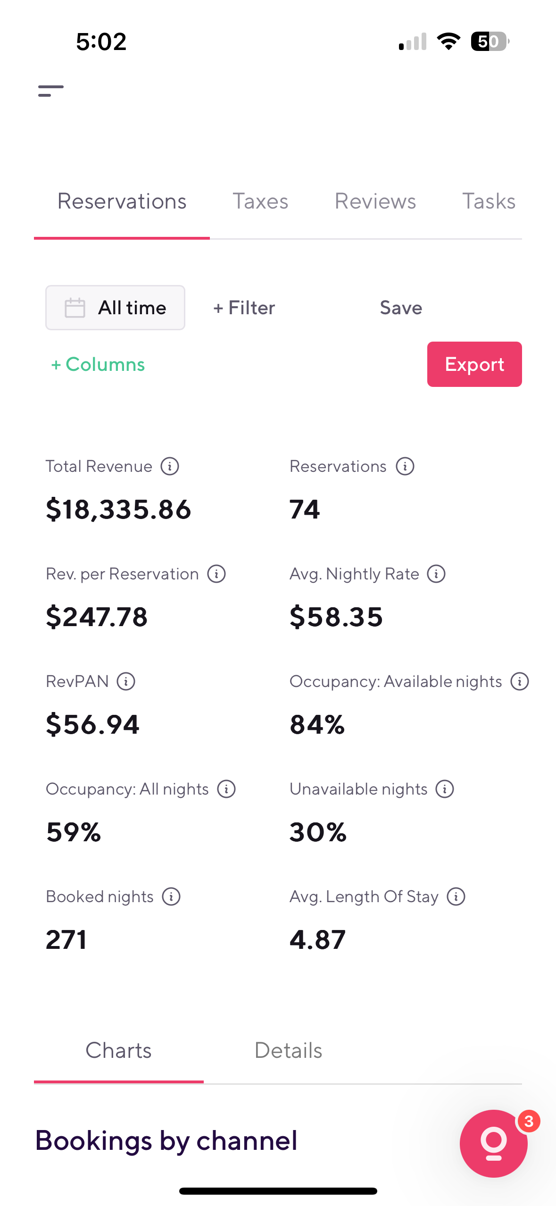Viewport: 556px width, 1206px height.
Task: Show info for Occupancy: All nights
Action: click(x=226, y=789)
